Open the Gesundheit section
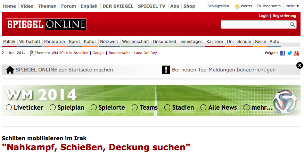The width and height of the screenshot is (304, 153). 165,41
